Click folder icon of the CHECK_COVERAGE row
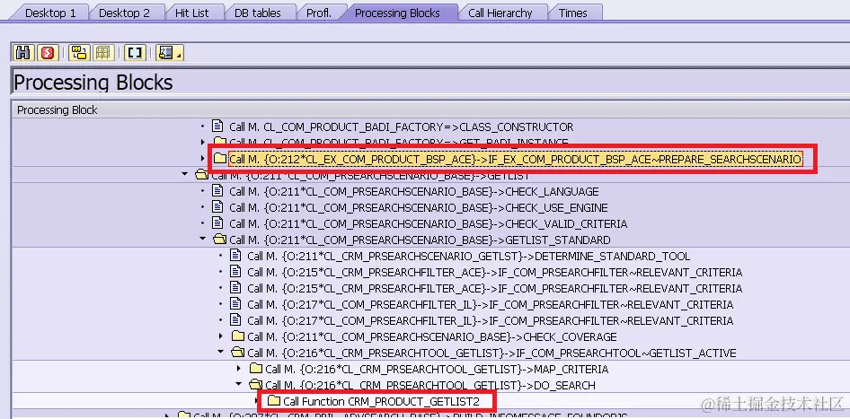This screenshot has height=419, width=850. pyautogui.click(x=238, y=336)
